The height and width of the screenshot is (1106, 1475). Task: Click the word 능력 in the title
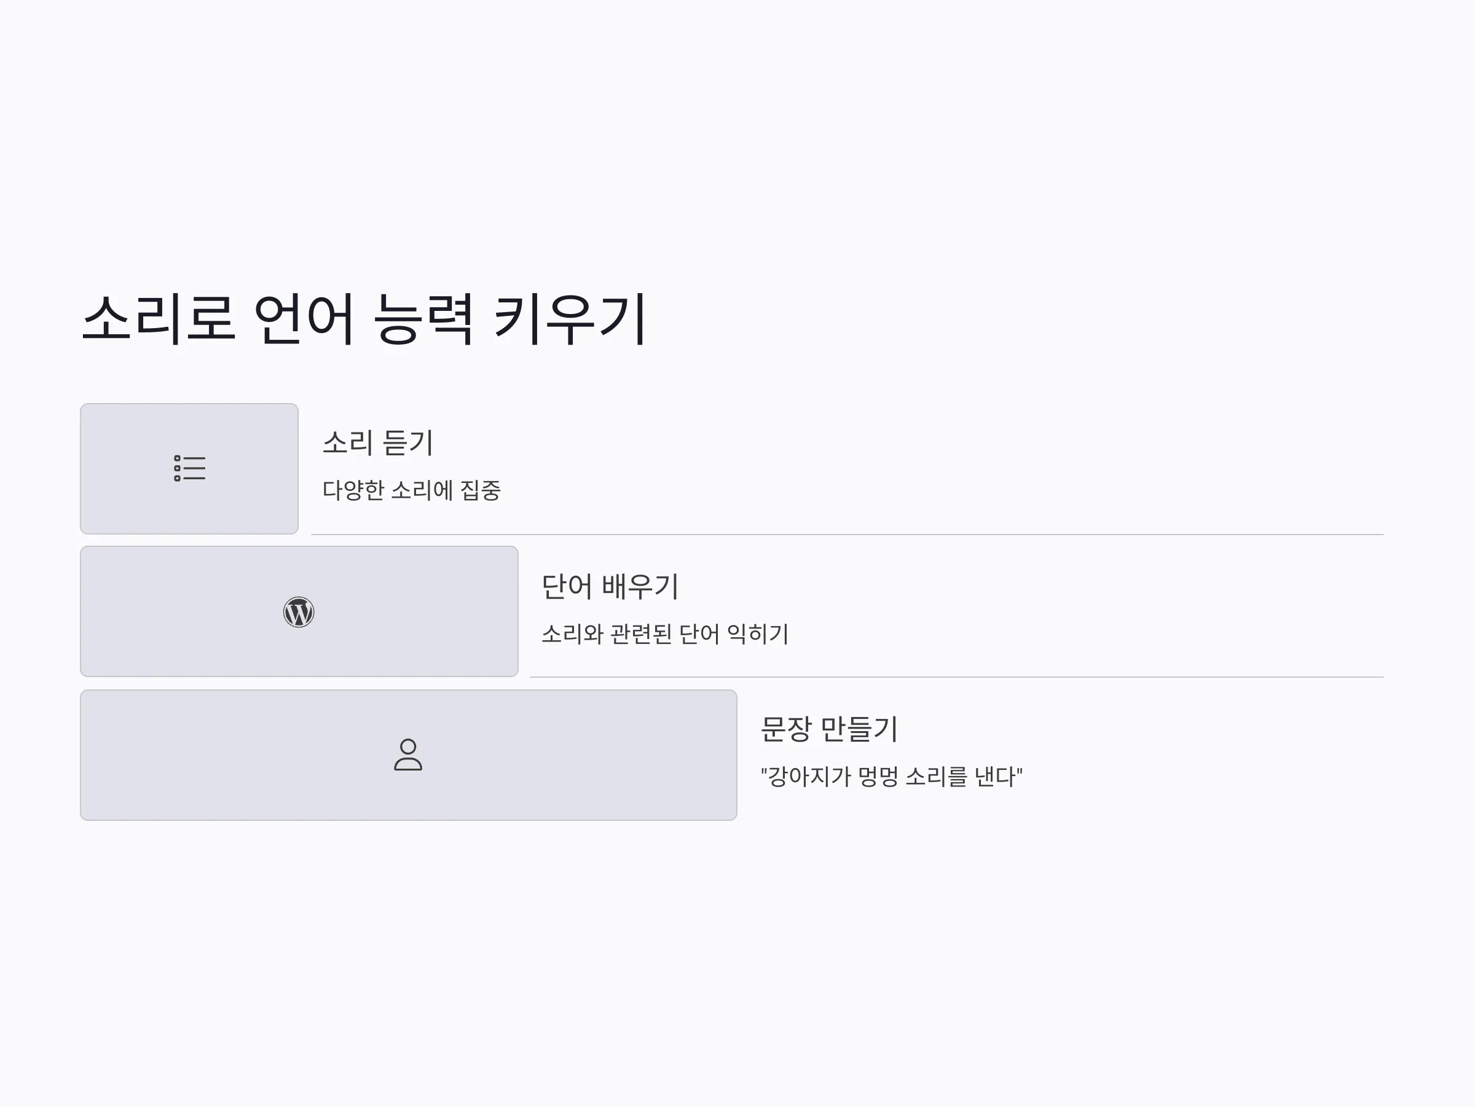click(423, 320)
